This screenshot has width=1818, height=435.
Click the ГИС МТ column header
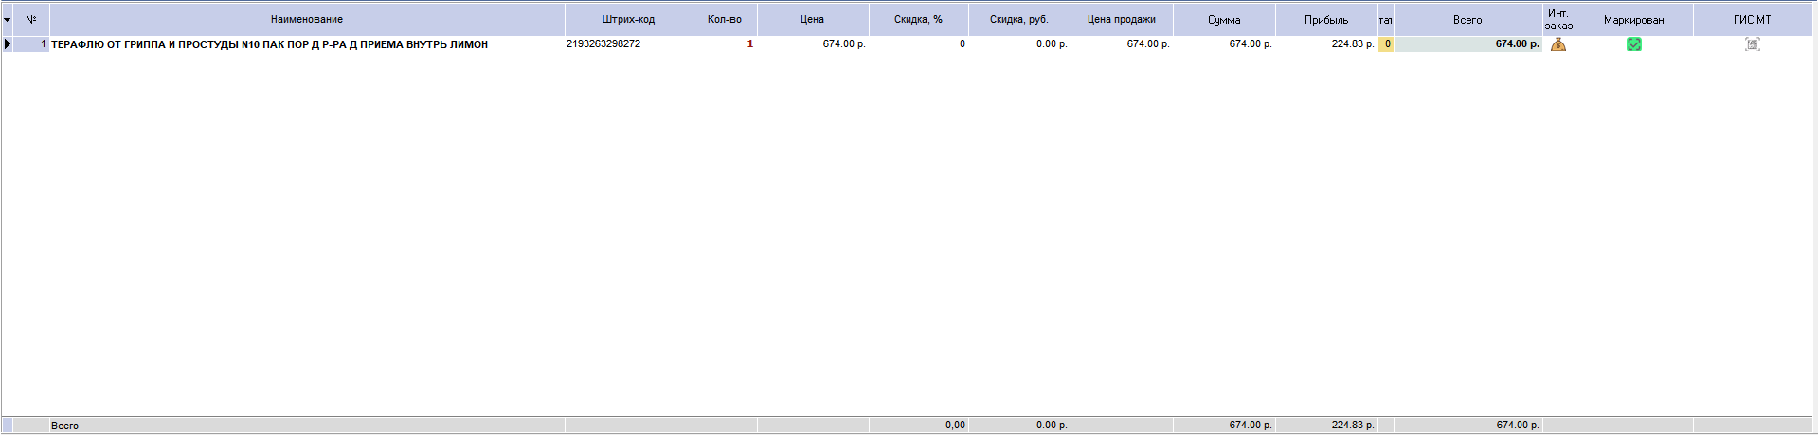point(1753,20)
